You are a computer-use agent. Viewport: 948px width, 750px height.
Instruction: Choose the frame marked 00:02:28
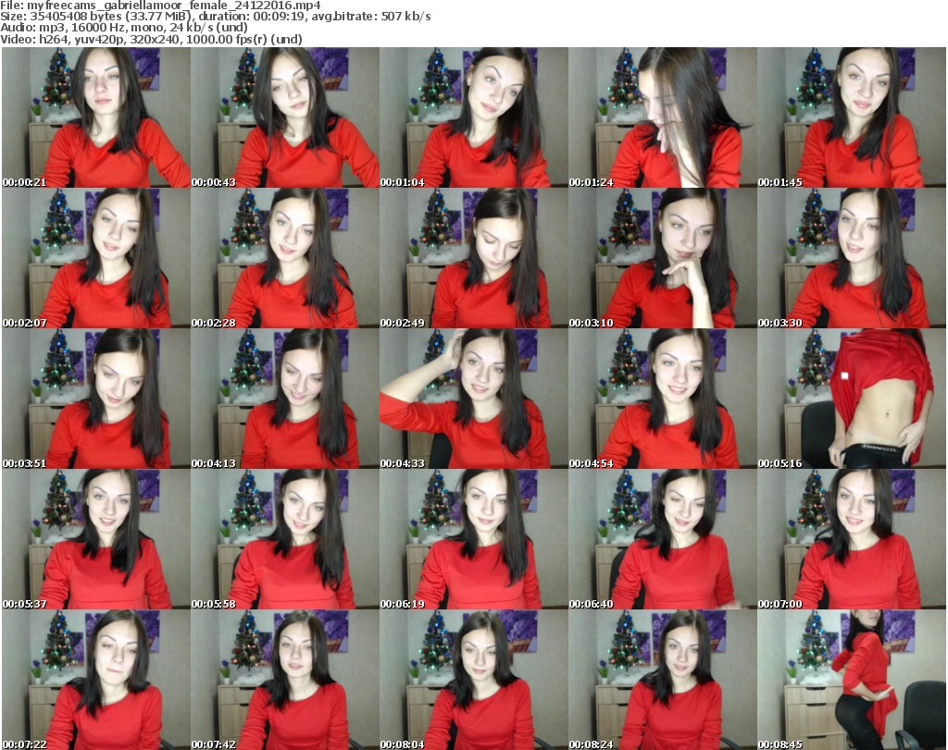click(285, 258)
